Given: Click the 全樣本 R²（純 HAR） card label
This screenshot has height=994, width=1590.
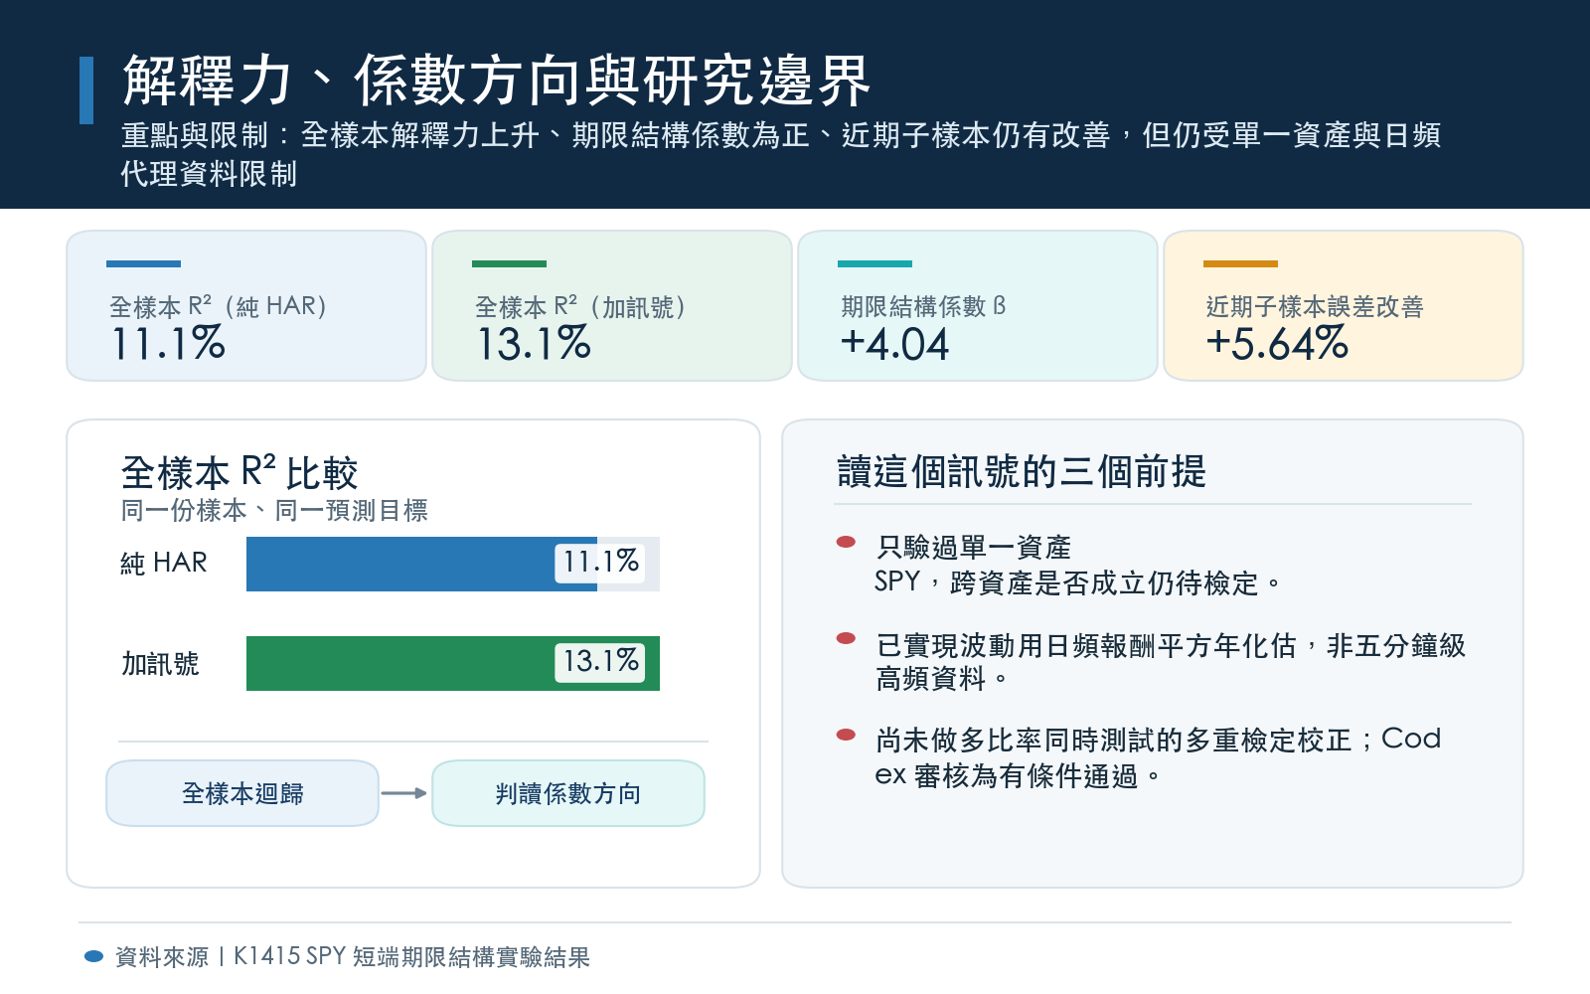Looking at the screenshot, I should [218, 306].
